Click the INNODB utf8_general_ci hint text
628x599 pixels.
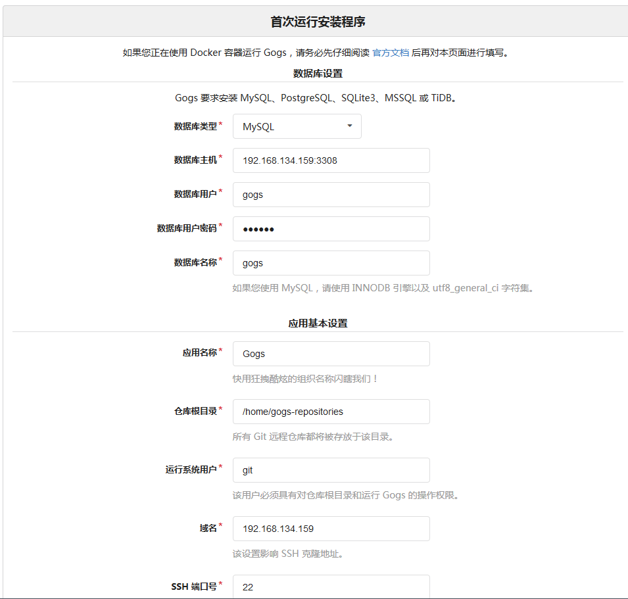click(383, 288)
